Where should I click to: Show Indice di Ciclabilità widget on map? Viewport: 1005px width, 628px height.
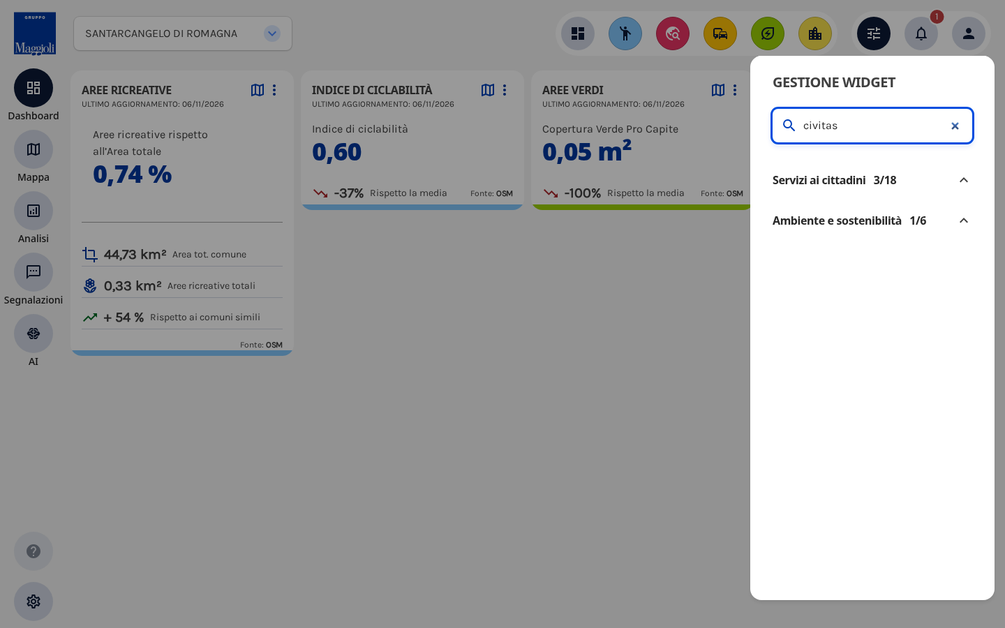pos(488,90)
